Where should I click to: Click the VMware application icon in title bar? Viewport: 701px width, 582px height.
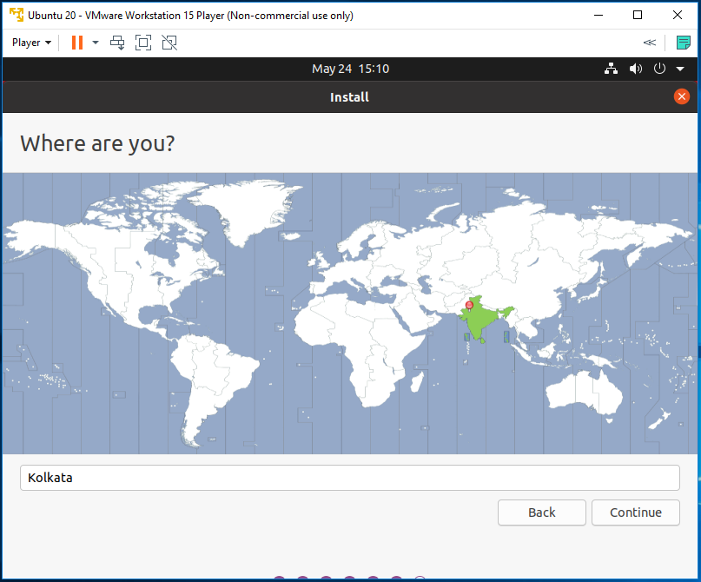[x=17, y=15]
